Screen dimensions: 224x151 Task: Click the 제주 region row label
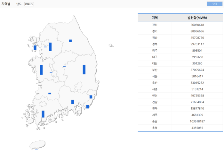[155, 115]
